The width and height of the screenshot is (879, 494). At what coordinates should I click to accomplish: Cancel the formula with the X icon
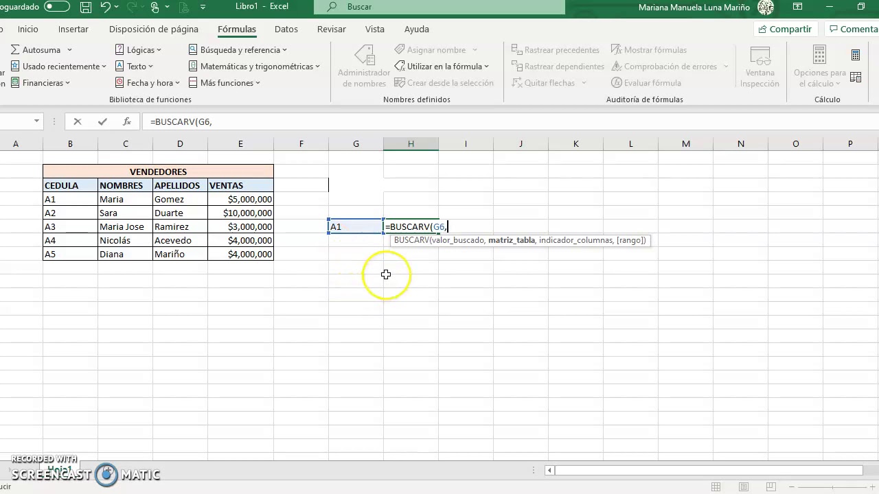[x=78, y=121]
